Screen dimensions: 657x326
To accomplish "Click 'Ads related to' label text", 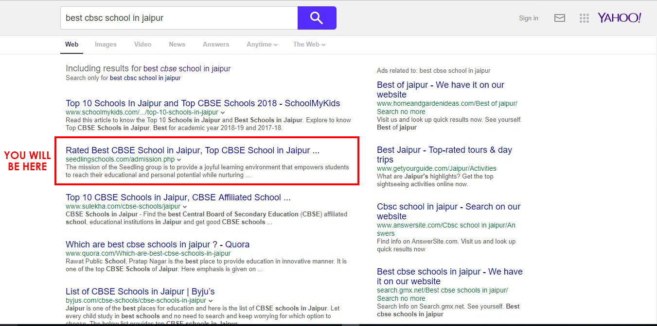I will coord(434,70).
